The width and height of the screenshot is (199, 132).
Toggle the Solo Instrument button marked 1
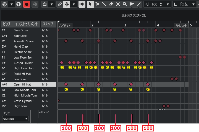pyautogui.click(x=19, y=4)
